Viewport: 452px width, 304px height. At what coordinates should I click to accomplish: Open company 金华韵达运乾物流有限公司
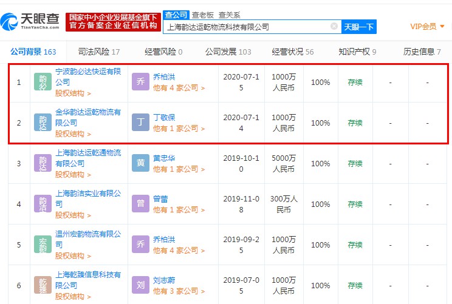pos(88,117)
